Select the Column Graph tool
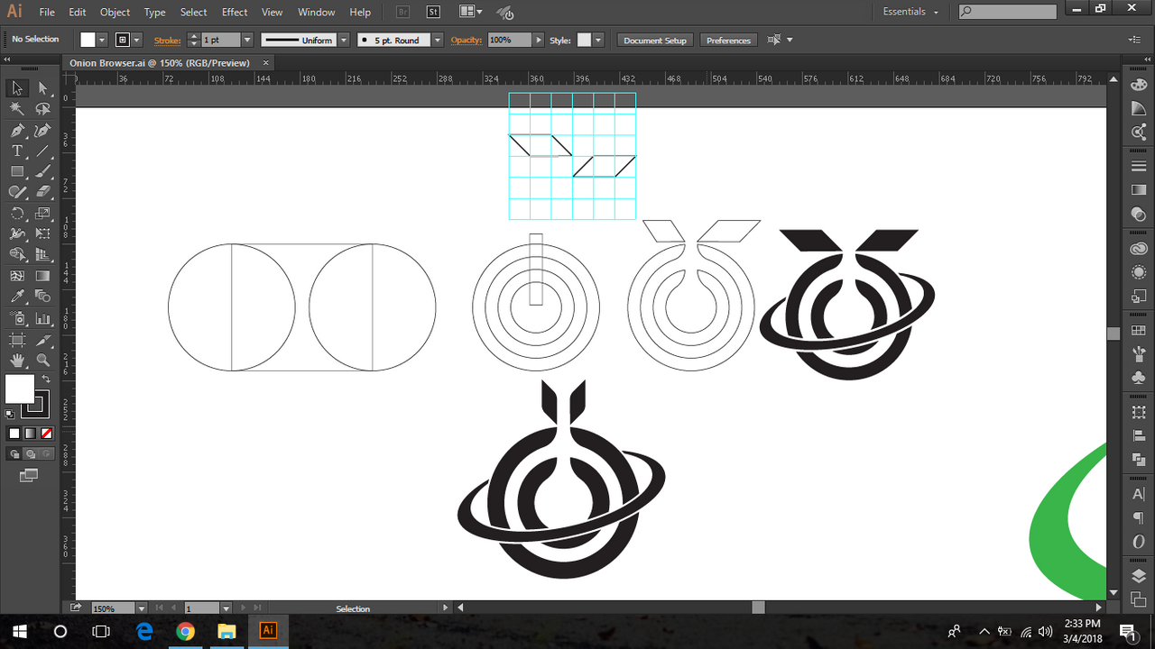Image resolution: width=1155 pixels, height=649 pixels. 42,318
